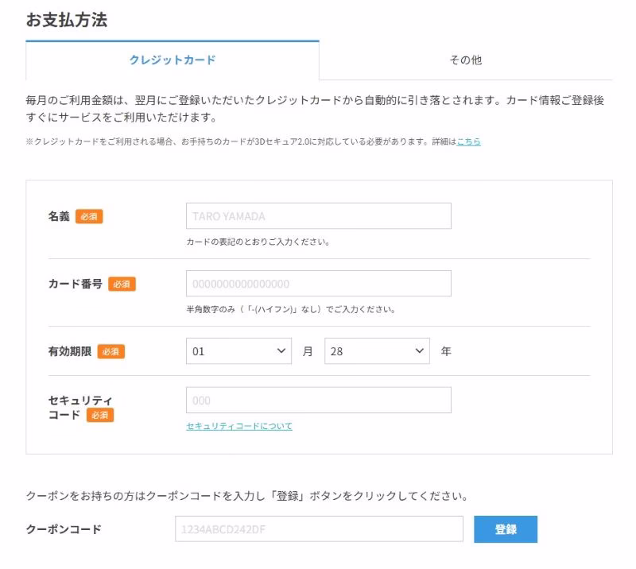Click into the カード番号 input field

(318, 284)
